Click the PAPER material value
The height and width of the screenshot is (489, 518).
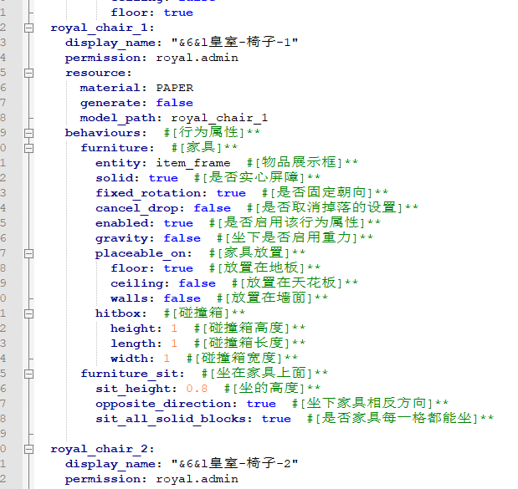coord(174,88)
